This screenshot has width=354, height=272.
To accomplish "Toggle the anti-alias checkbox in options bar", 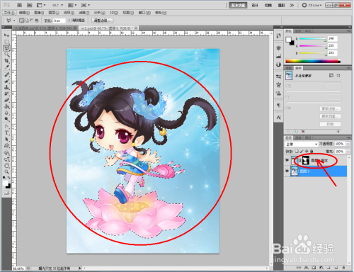I will (x=69, y=21).
